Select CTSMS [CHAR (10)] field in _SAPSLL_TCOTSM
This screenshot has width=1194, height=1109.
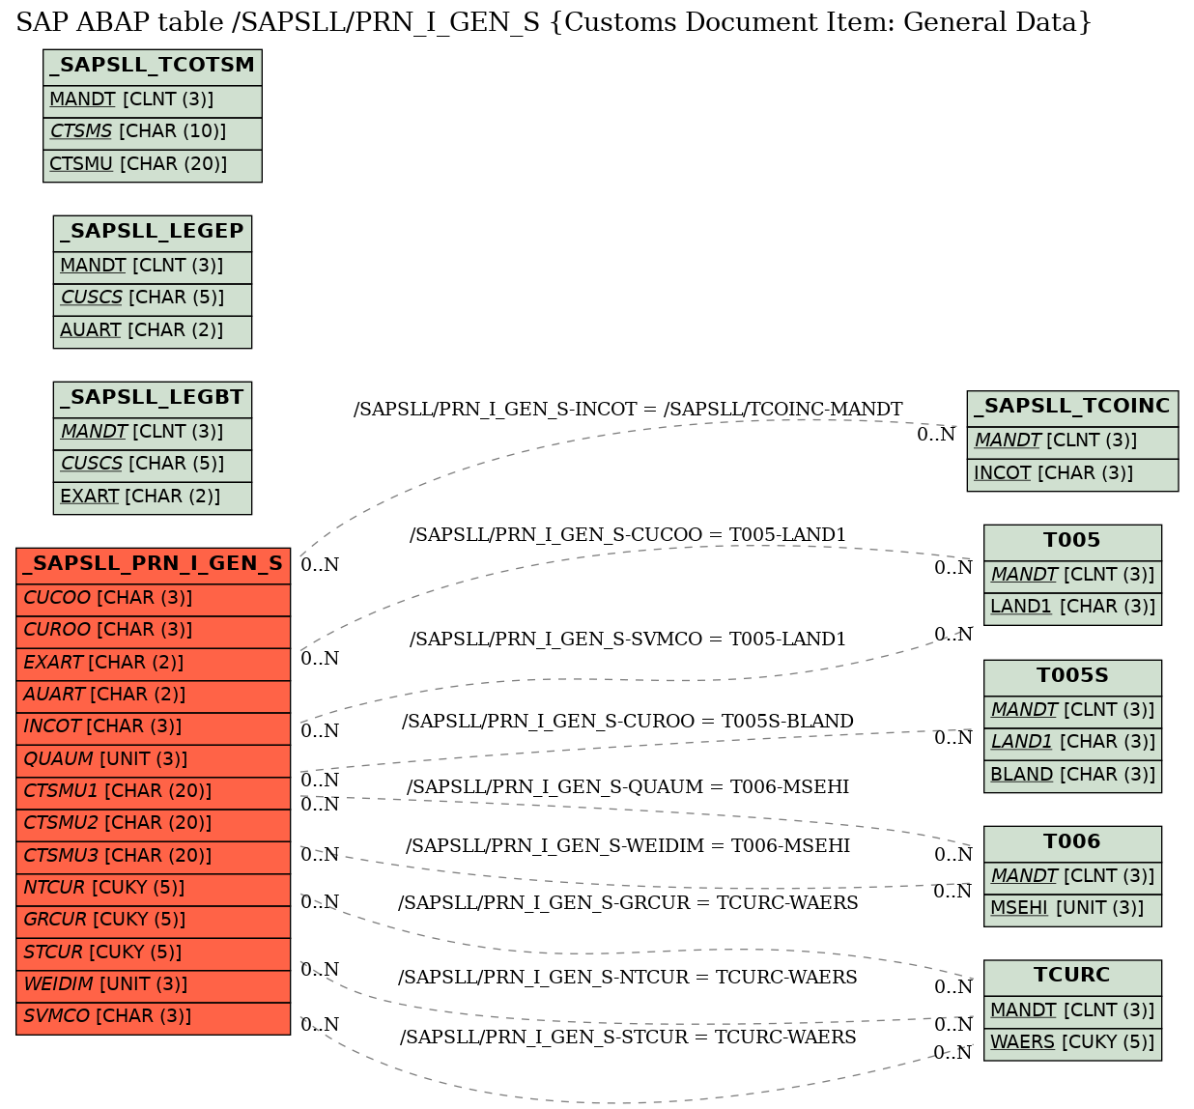click(153, 133)
